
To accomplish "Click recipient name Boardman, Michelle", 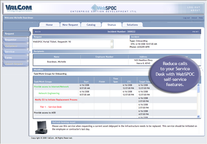I will 56,62.
